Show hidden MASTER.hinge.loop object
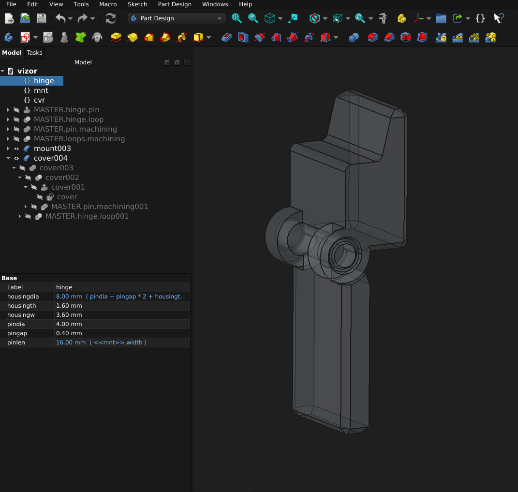Screen dimensions: 518x492 click(16, 119)
